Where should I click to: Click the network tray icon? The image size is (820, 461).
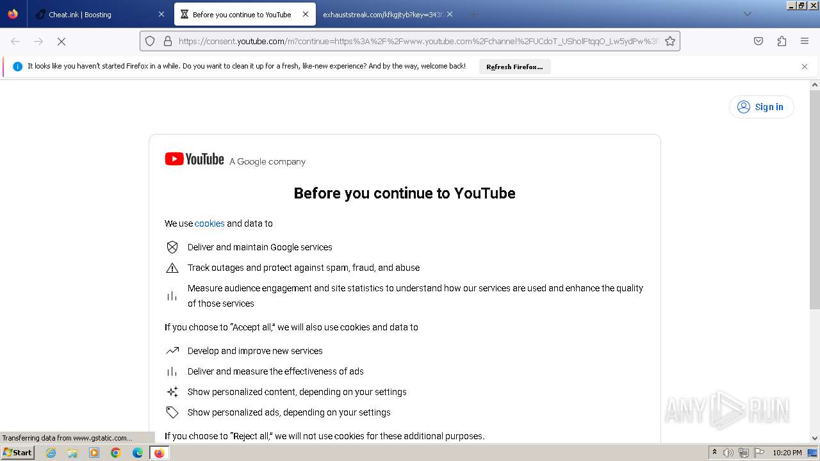[x=743, y=453]
